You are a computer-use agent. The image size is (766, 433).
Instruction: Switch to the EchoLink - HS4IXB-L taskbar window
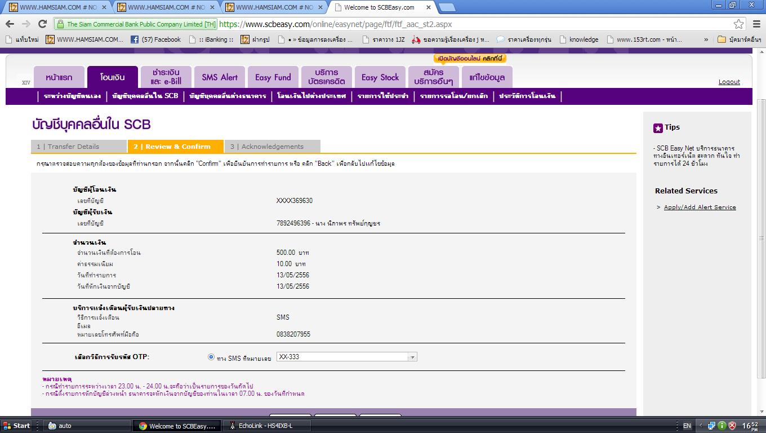[x=268, y=426]
